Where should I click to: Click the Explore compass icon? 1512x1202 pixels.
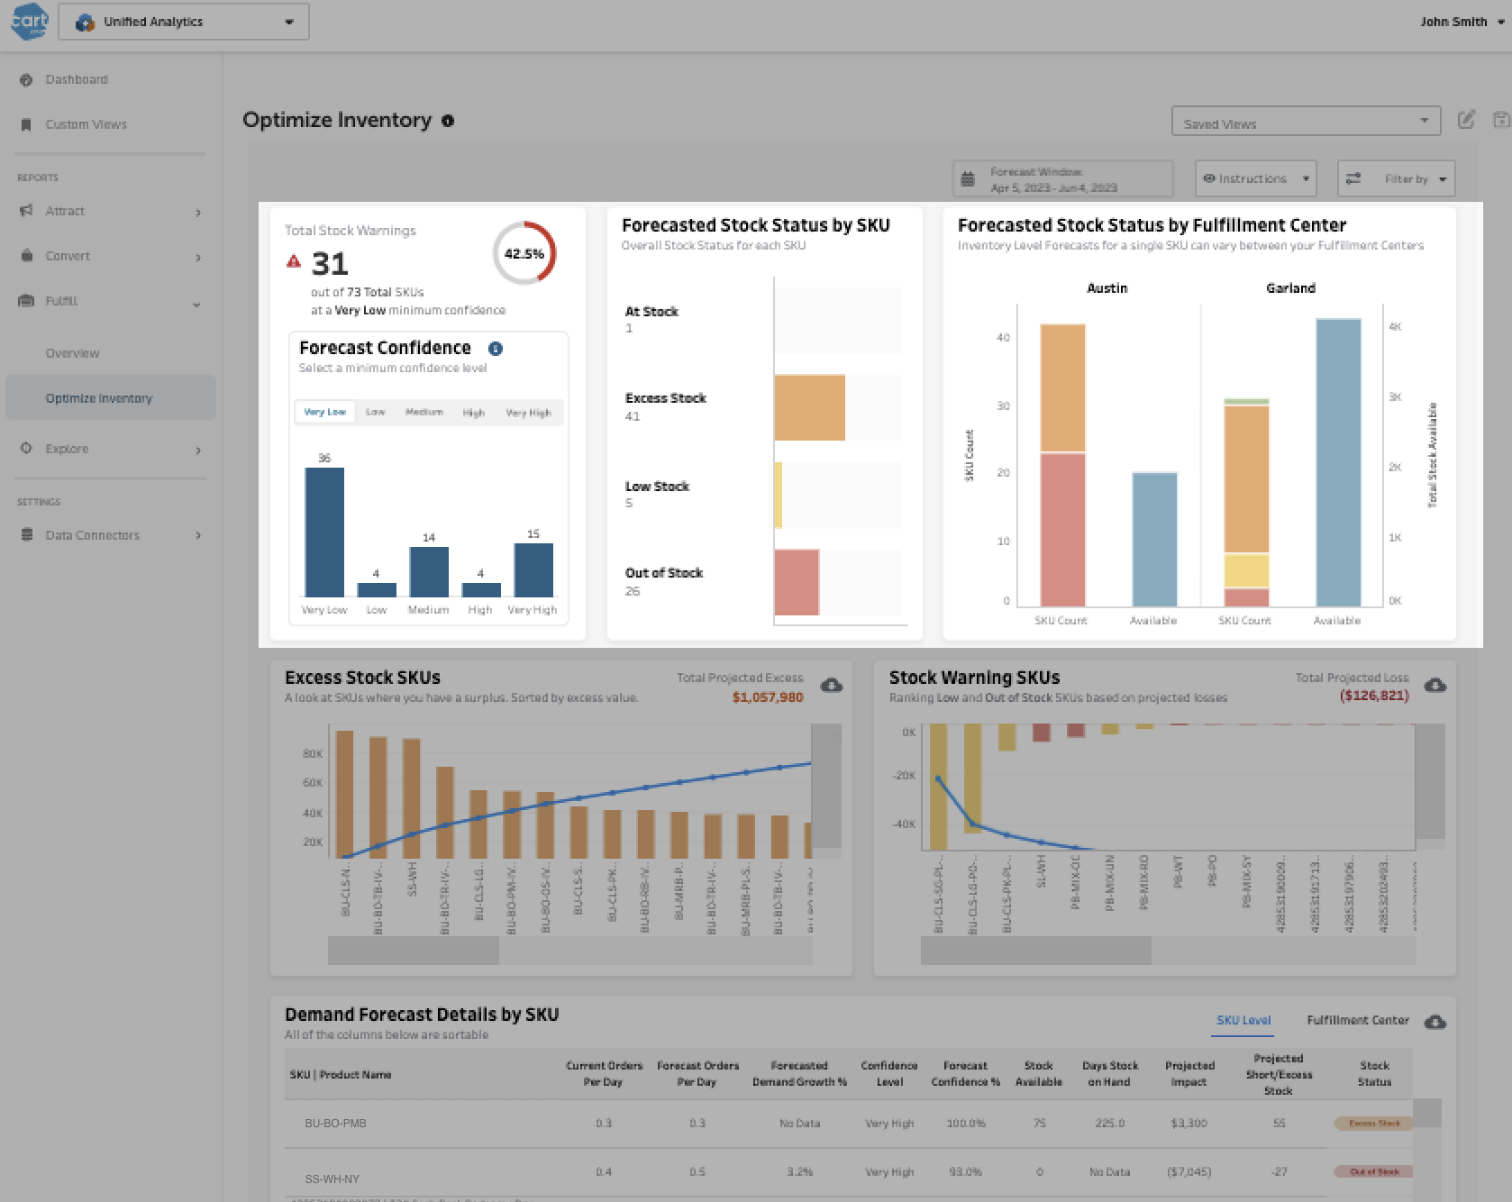click(26, 448)
